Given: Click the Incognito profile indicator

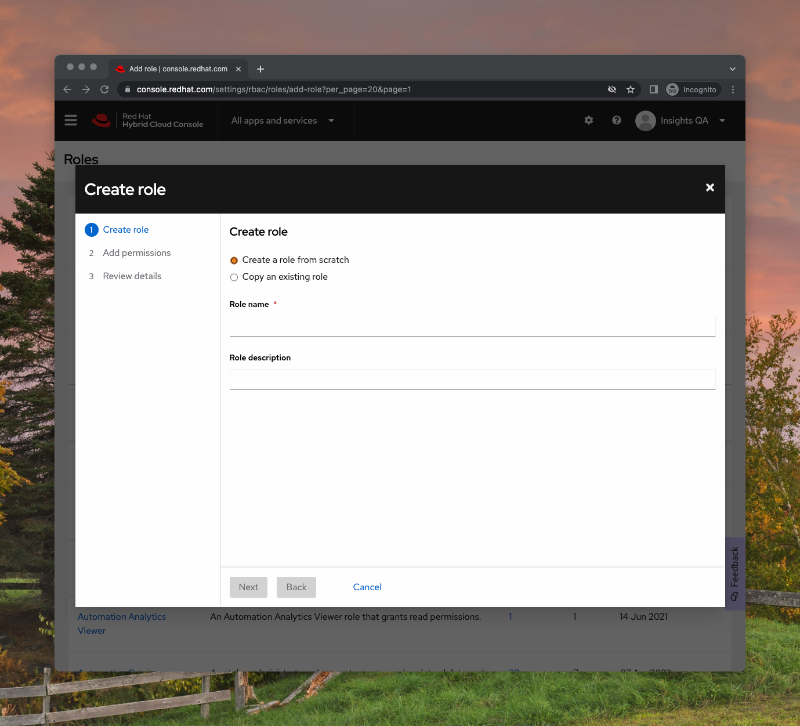Looking at the screenshot, I should coord(693,89).
